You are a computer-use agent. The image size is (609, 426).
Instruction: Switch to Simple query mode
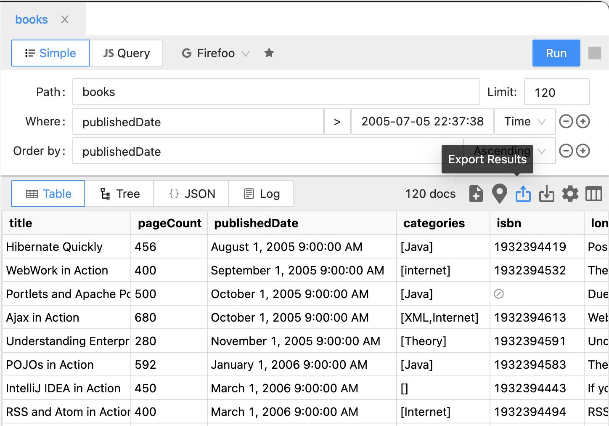pyautogui.click(x=50, y=53)
